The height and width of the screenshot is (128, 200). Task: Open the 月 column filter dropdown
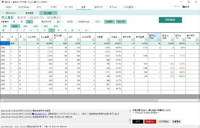16,40
